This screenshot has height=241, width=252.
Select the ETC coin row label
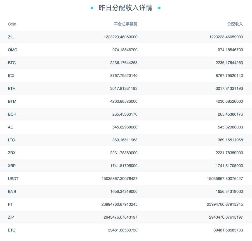click(12, 230)
